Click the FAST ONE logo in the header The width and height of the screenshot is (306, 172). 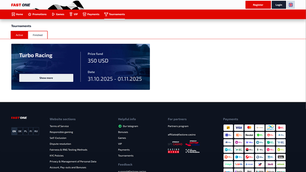21,5
